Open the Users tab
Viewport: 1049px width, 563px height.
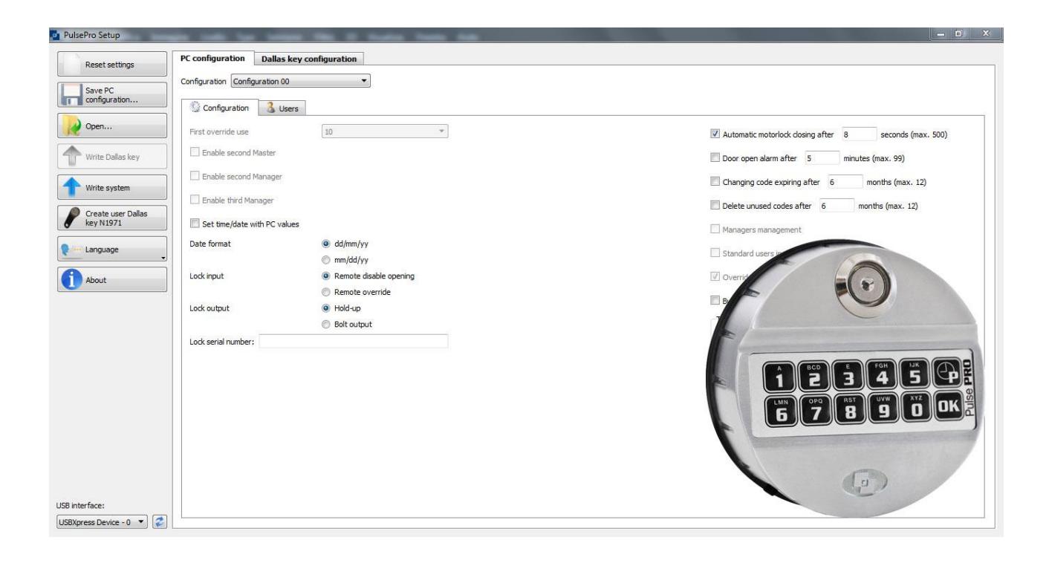283,108
